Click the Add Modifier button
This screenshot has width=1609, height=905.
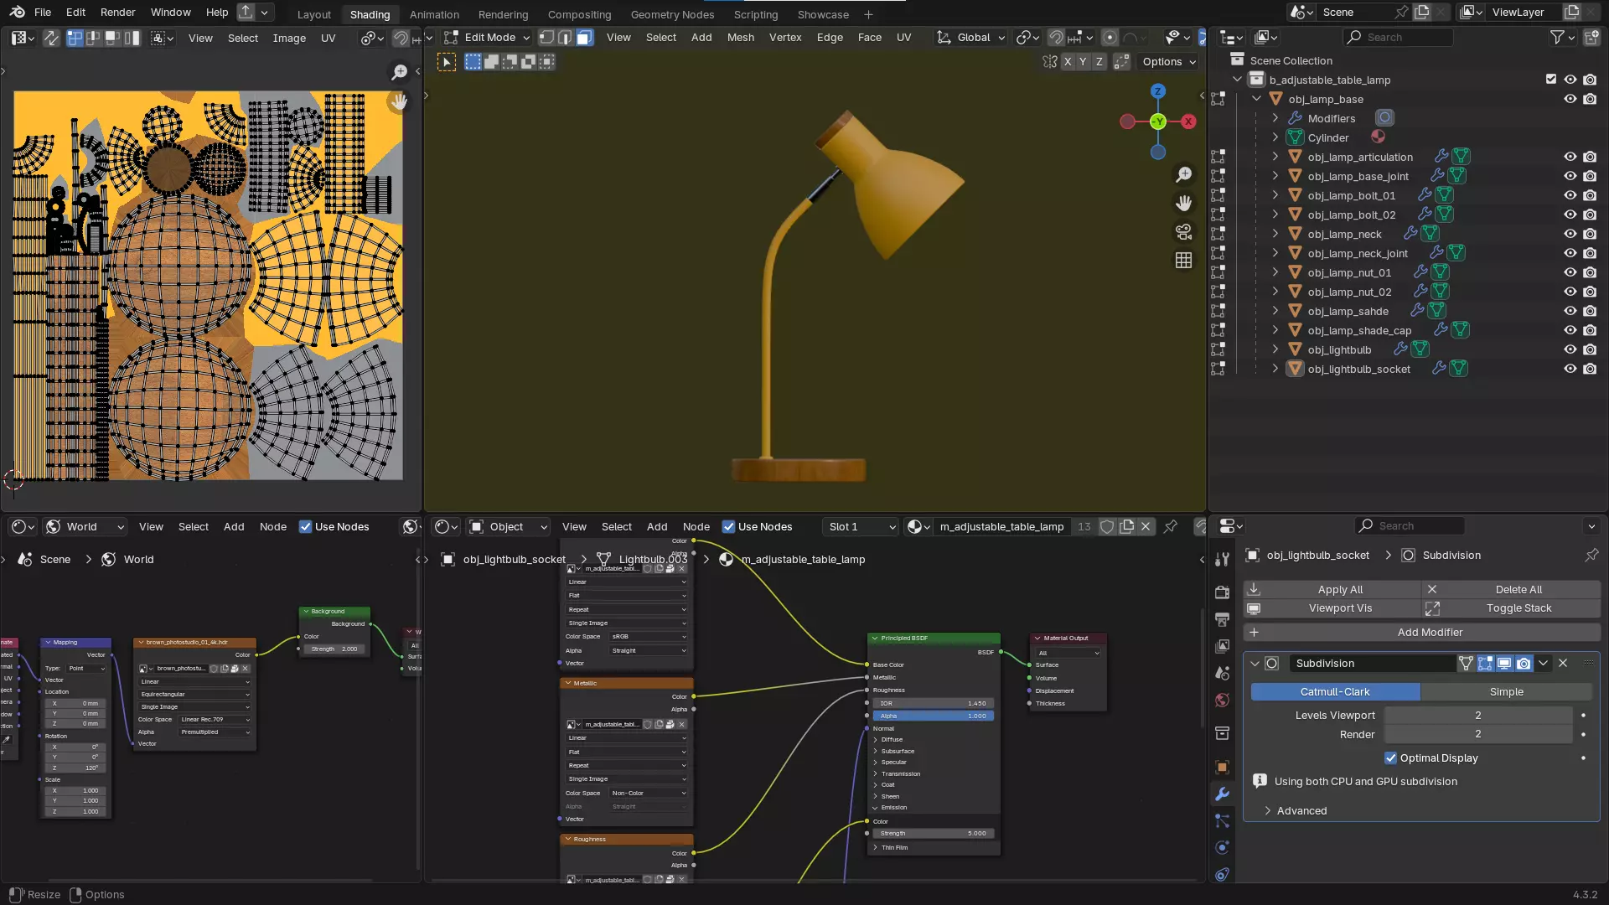click(1422, 632)
